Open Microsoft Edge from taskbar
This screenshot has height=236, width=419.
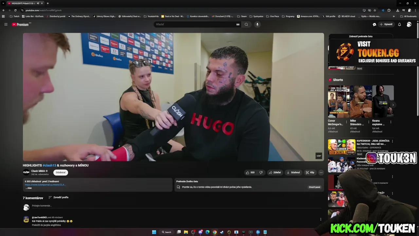208,232
